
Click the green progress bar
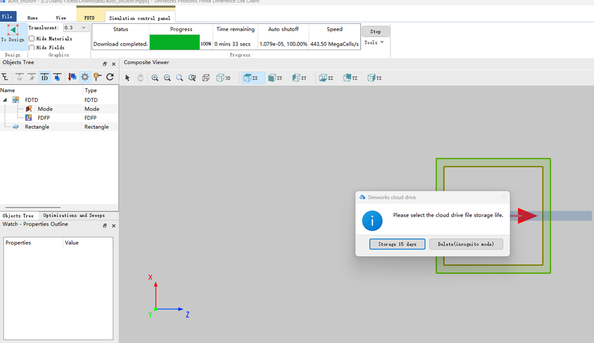pyautogui.click(x=175, y=42)
